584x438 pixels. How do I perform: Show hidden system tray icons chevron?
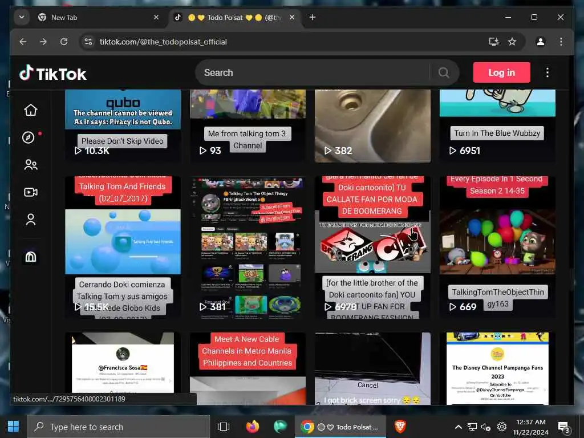click(459, 427)
